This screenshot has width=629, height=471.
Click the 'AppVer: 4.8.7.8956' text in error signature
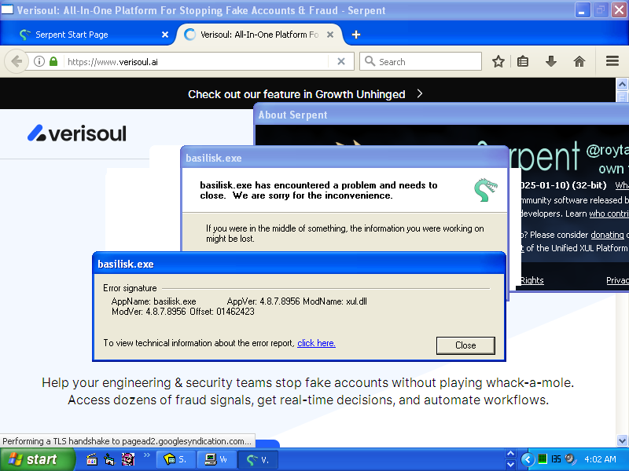(x=263, y=301)
